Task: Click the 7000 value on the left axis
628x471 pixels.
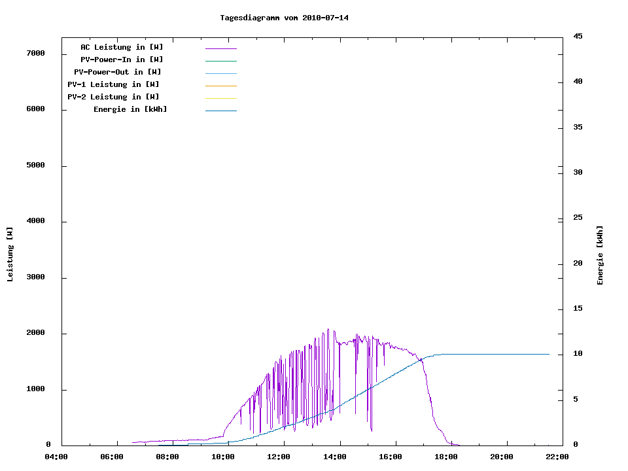Action: (x=35, y=54)
